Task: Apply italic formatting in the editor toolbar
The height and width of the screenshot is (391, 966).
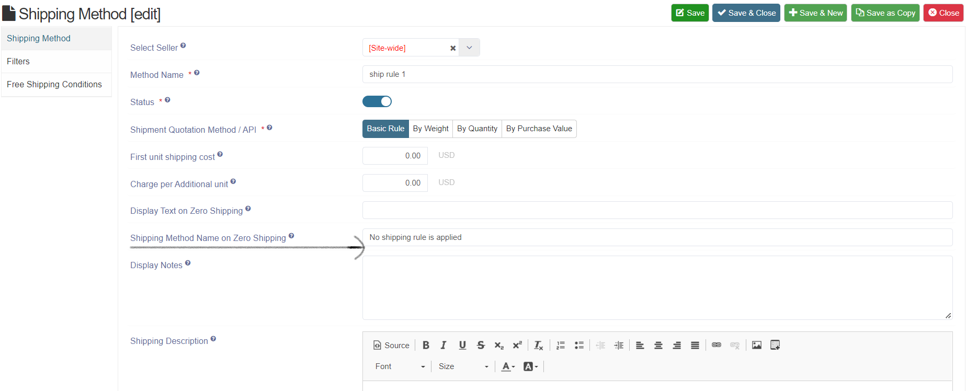Action: [x=444, y=345]
